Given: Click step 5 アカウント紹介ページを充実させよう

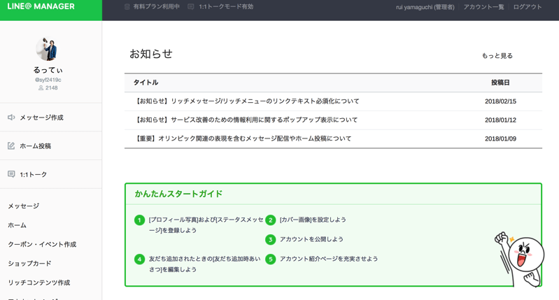Looking at the screenshot, I should pos(328,259).
